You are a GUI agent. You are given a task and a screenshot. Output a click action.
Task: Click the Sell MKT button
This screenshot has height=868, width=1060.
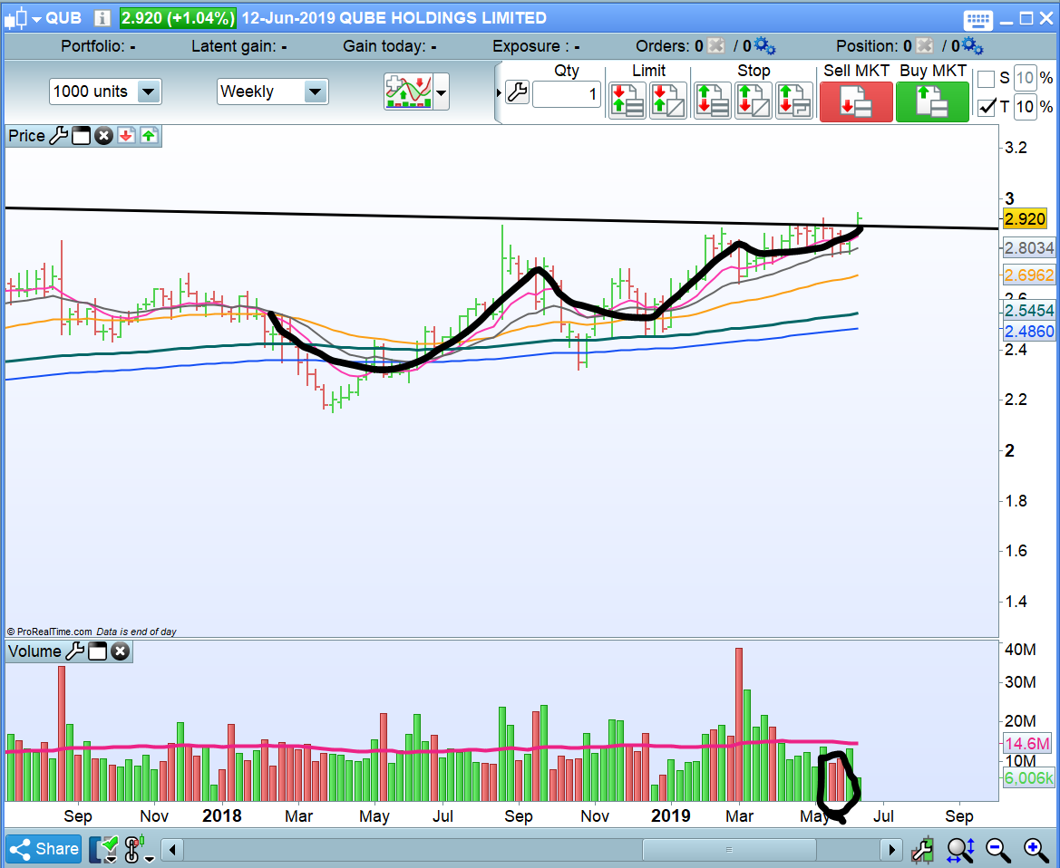[856, 101]
